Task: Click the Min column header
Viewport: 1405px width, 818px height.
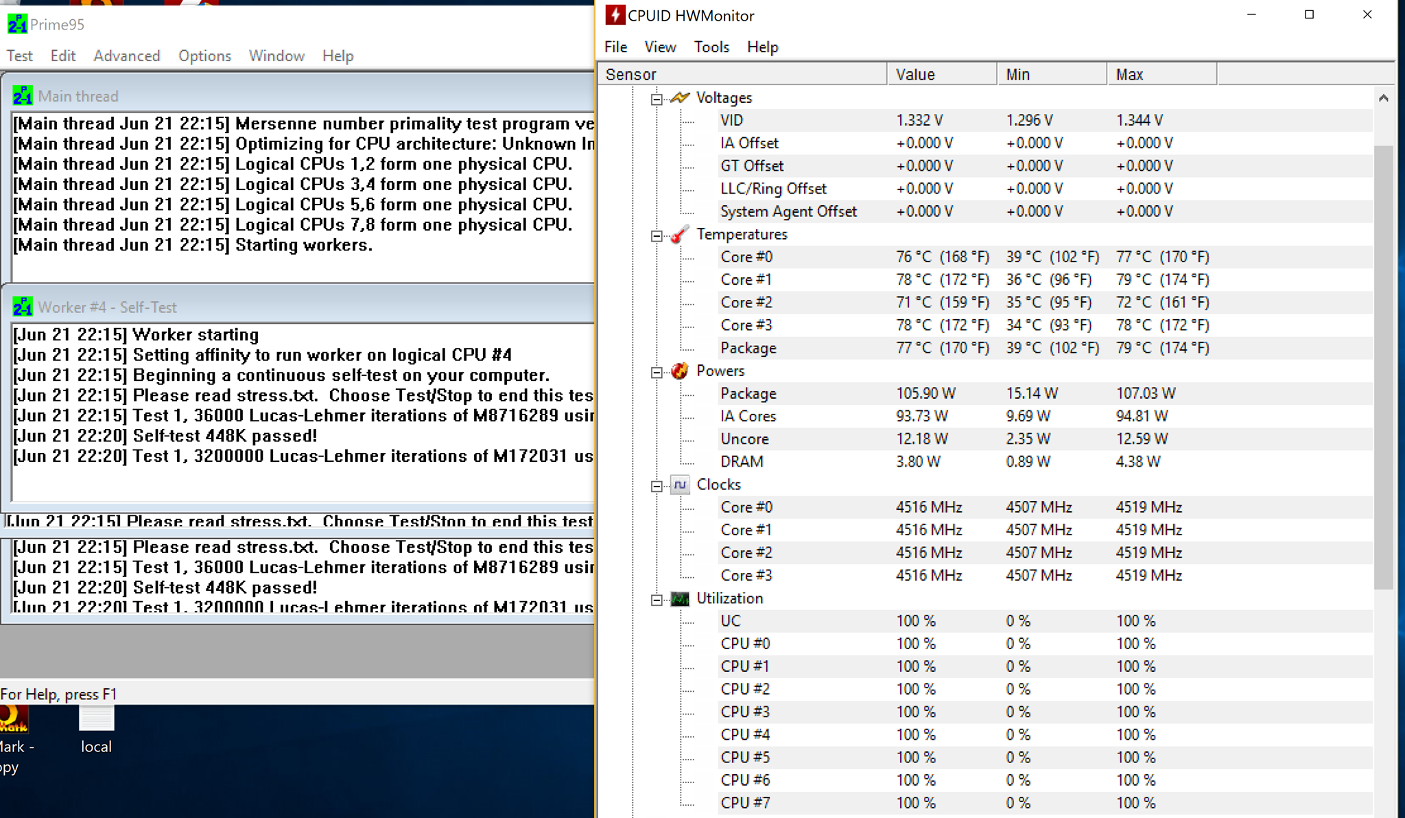Action: [x=1052, y=74]
